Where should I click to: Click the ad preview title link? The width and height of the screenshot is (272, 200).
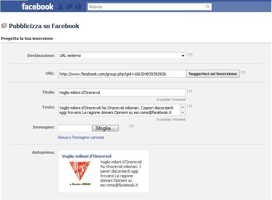pos(87,156)
